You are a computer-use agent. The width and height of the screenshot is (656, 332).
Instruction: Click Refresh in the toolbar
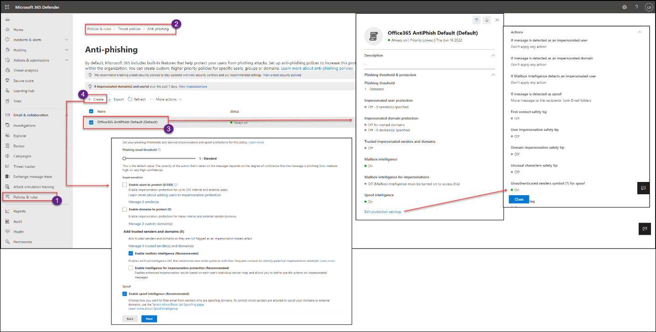[137, 99]
